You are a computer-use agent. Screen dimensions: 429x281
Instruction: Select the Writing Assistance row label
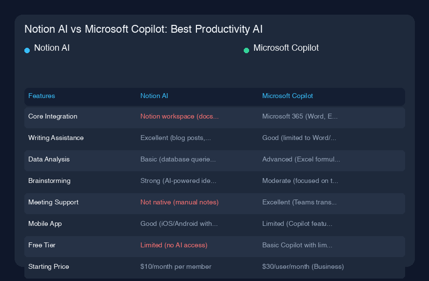click(x=56, y=138)
